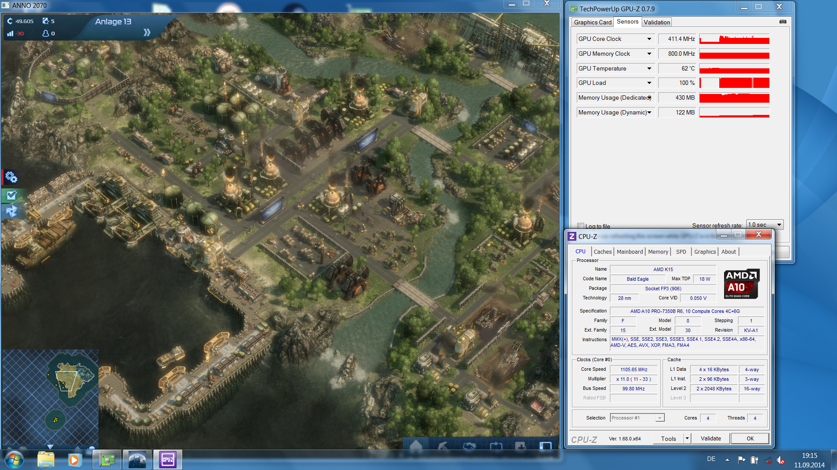
Task: Click the 62 °C temperature value
Action: point(677,69)
